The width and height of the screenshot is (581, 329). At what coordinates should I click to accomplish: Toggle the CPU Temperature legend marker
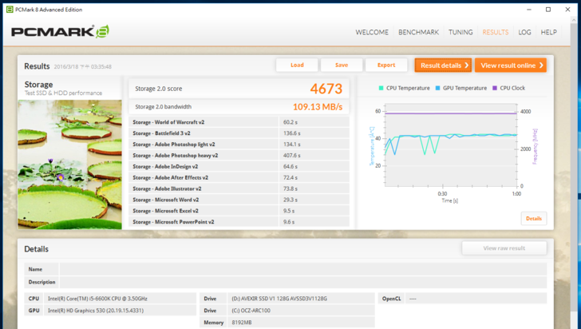pos(382,88)
